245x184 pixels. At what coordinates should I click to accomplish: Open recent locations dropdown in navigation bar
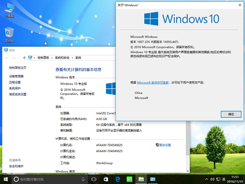pyautogui.click(x=19, y=58)
